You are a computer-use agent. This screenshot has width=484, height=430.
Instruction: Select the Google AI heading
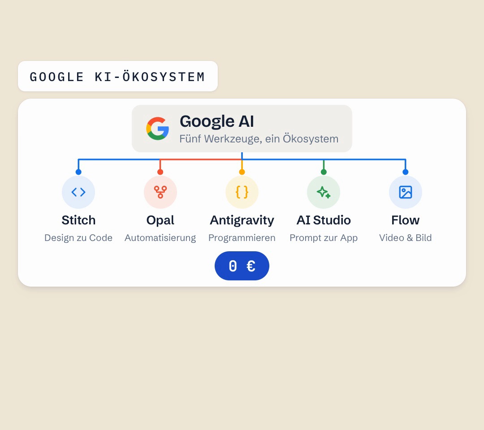click(x=217, y=121)
